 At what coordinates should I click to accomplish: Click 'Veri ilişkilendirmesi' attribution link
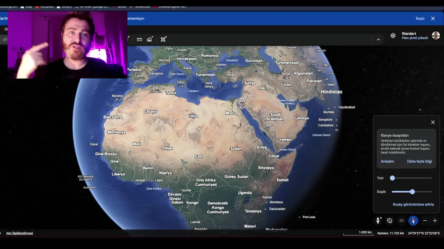click(19, 233)
